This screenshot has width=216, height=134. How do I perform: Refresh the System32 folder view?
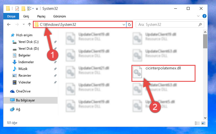129,24
